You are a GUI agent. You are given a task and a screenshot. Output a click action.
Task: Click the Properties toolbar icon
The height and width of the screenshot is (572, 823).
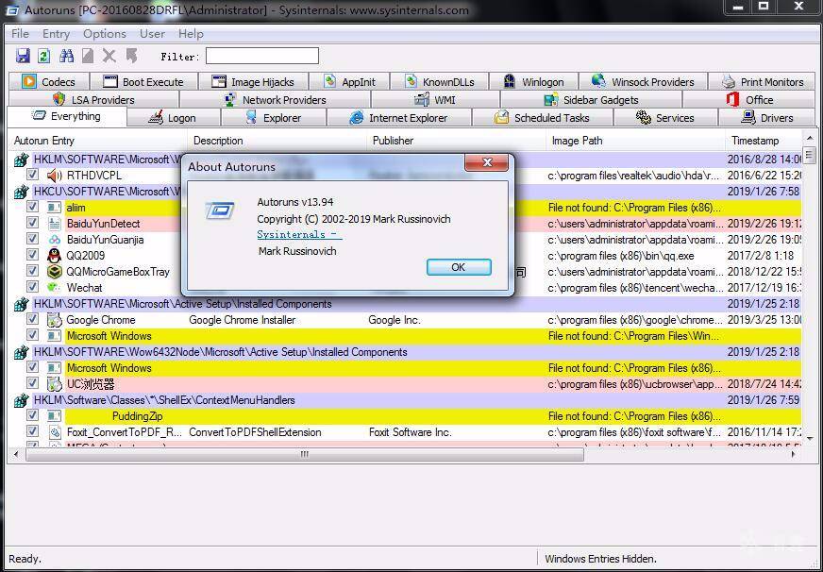pos(88,56)
